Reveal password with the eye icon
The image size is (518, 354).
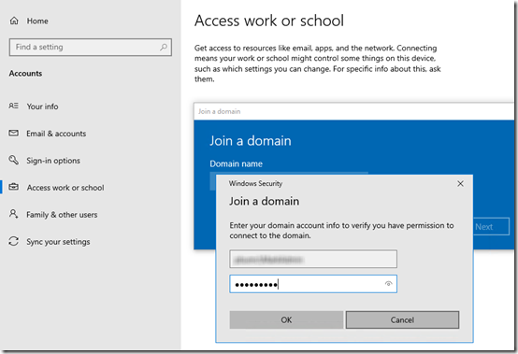389,284
